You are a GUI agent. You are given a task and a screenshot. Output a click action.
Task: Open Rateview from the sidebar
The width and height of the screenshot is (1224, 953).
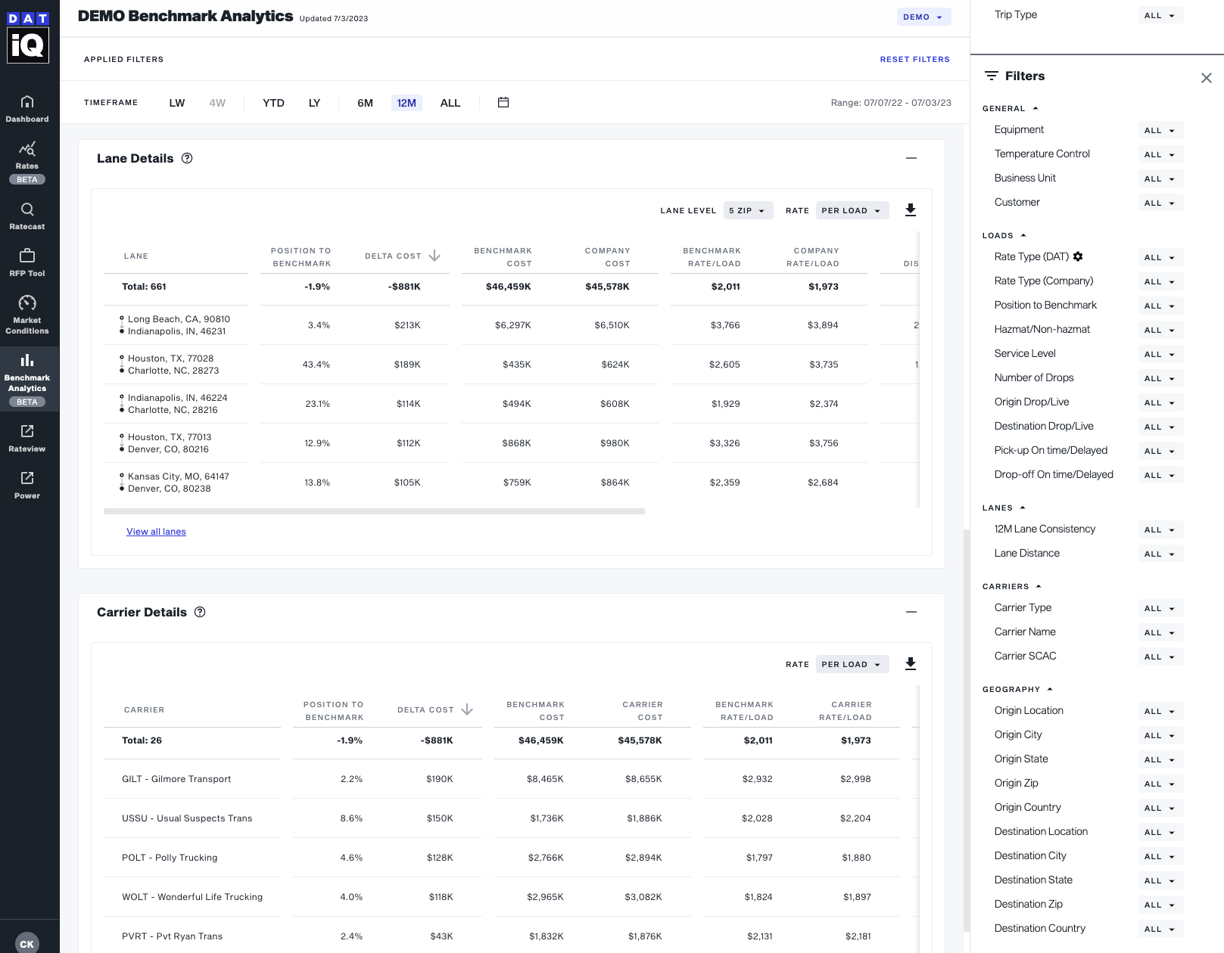(27, 439)
